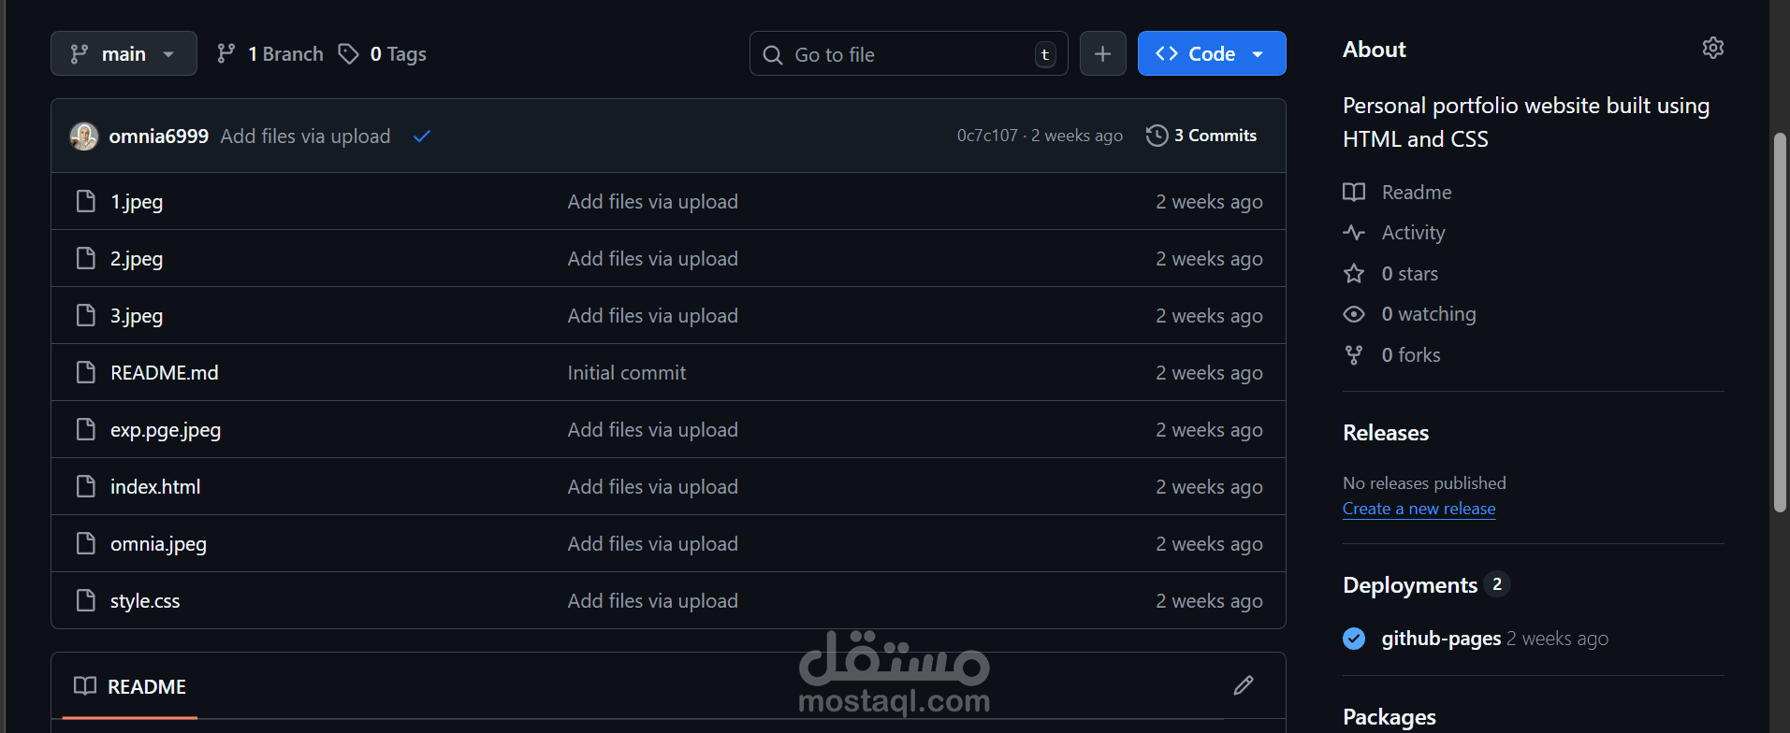Click the 2 weeks ago timestamp for index.html

coord(1209,487)
